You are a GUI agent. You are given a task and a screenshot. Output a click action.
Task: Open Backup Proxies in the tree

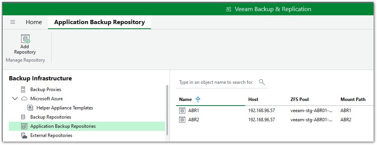pyautogui.click(x=46, y=90)
